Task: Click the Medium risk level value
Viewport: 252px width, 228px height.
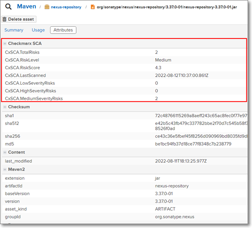Action: point(163,60)
